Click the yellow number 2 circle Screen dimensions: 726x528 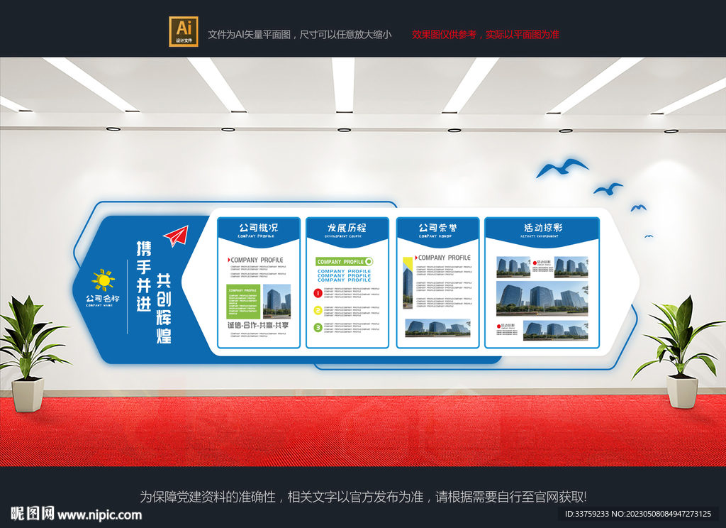coord(318,310)
